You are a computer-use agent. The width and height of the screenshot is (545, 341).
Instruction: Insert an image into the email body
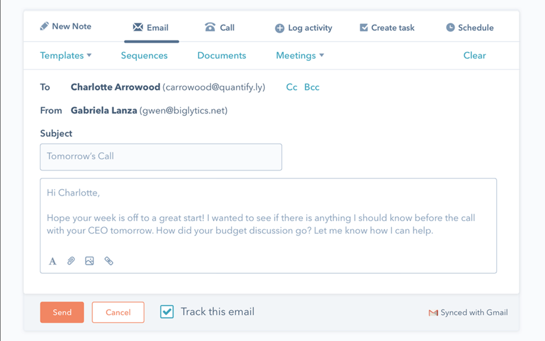click(89, 260)
